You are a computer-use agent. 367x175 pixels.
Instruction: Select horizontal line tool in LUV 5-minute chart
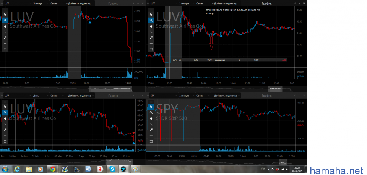coord(5,43)
